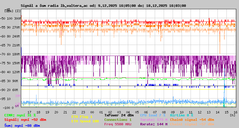
Task: Click the '17' hour tick on time axis
Action: pos(29,112)
